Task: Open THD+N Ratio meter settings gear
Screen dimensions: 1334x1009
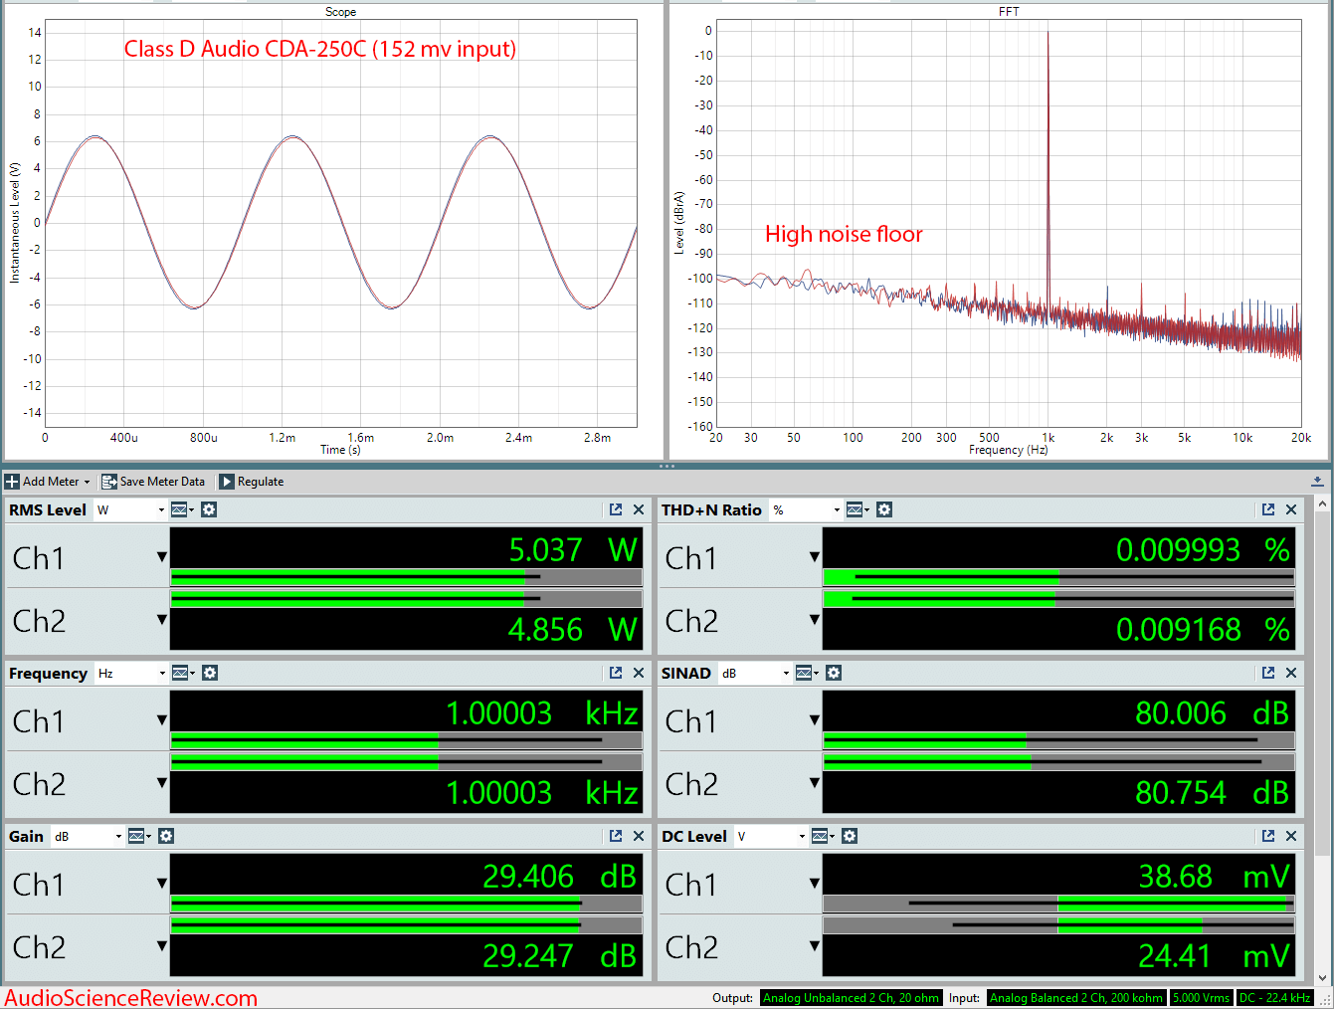Action: (884, 509)
